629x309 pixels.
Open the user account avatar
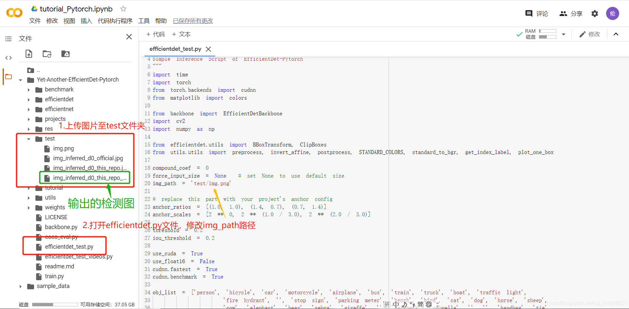tap(612, 13)
